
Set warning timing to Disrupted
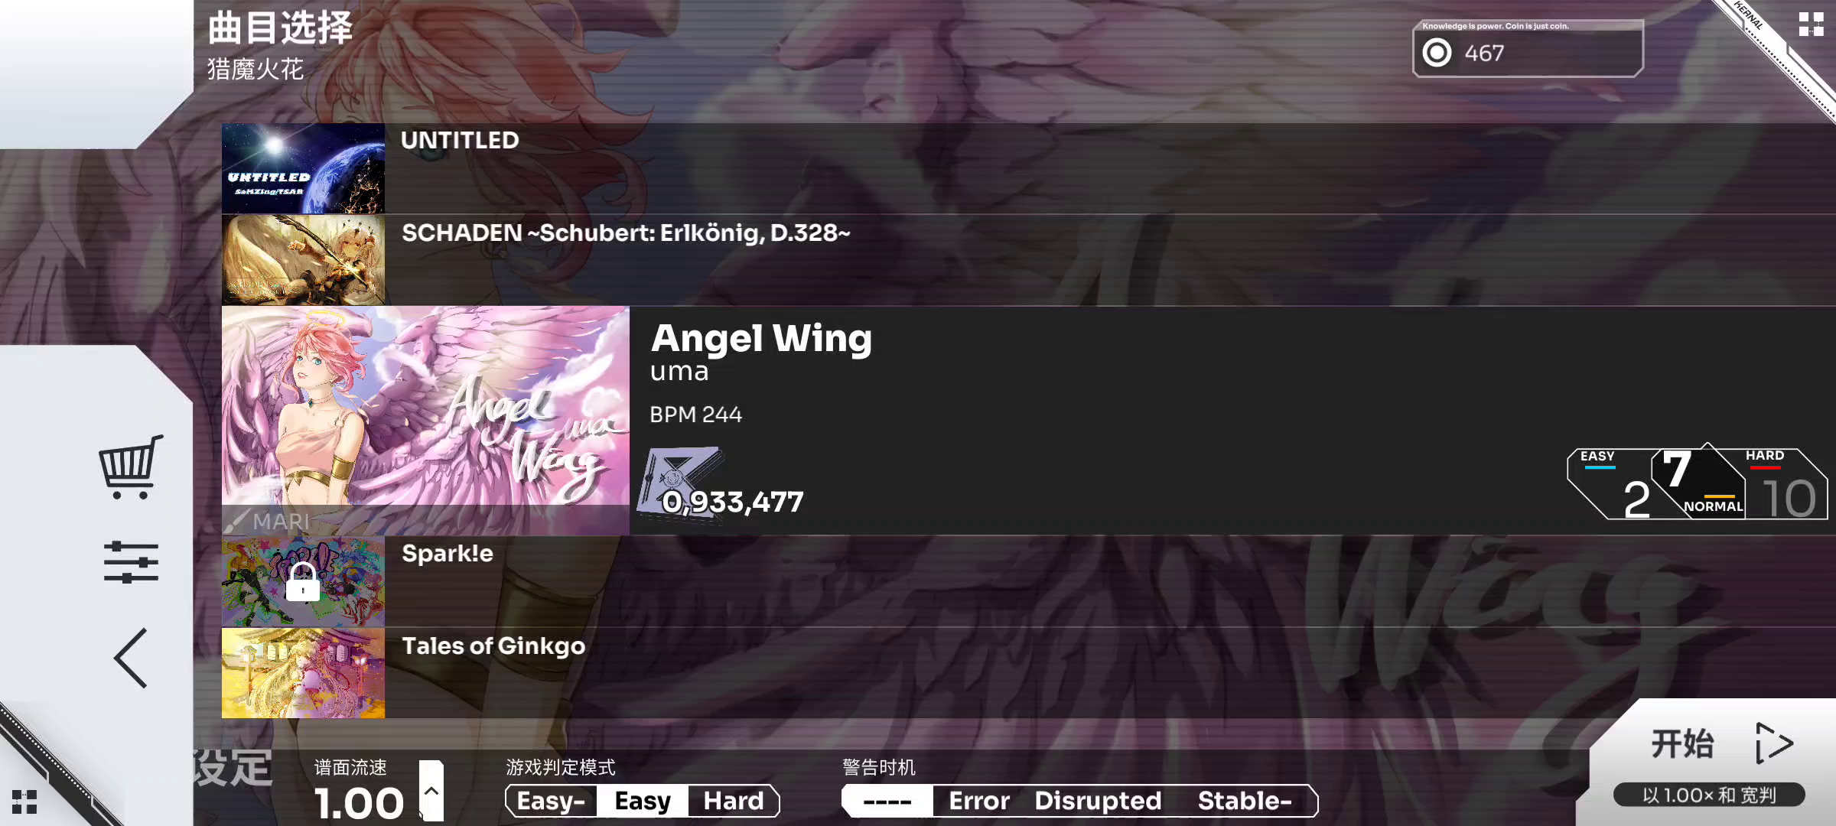coord(1098,801)
